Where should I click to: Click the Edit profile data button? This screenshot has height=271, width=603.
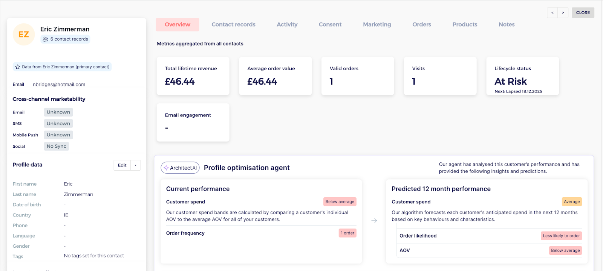[122, 165]
